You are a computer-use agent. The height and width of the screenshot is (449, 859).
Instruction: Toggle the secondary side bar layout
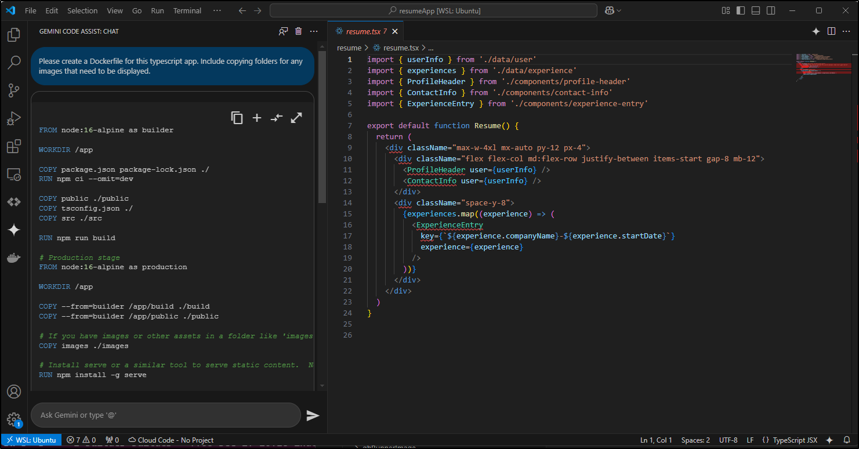click(771, 10)
